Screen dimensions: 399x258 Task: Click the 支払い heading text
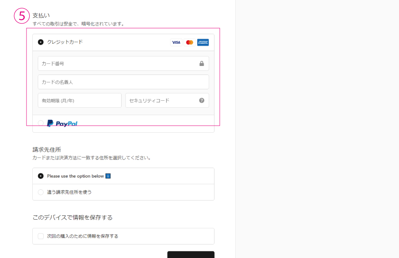41,16
